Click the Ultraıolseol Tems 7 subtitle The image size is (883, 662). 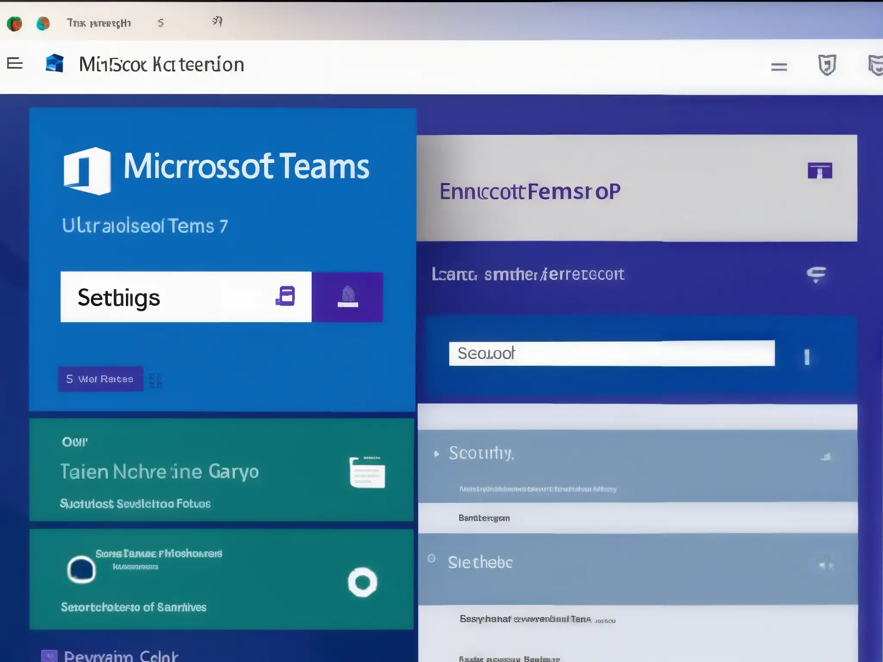click(145, 226)
